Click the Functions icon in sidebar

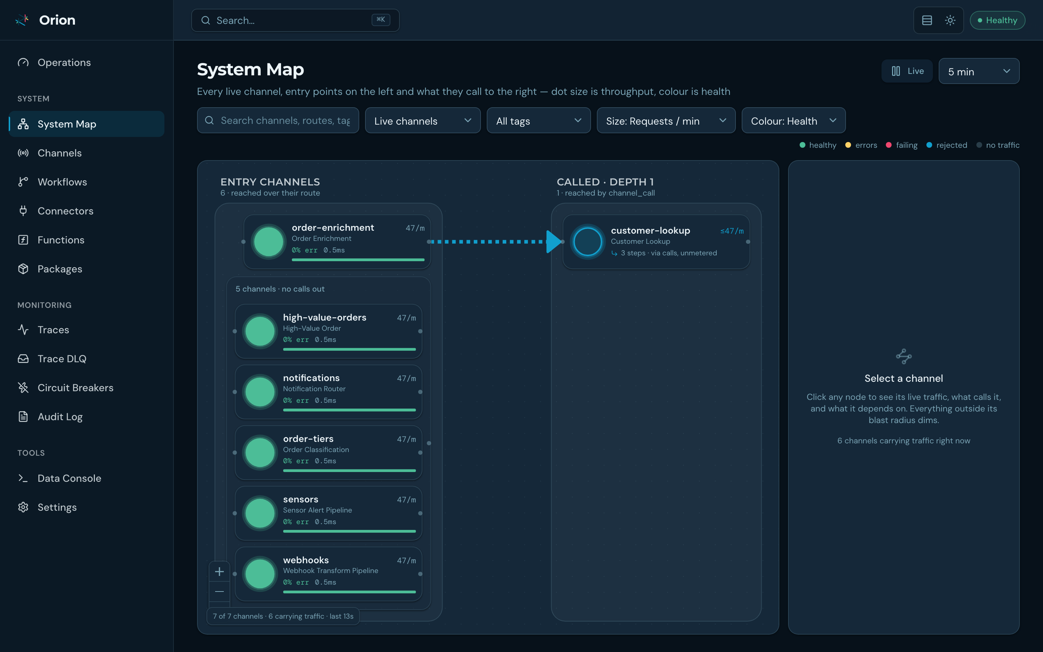click(23, 240)
